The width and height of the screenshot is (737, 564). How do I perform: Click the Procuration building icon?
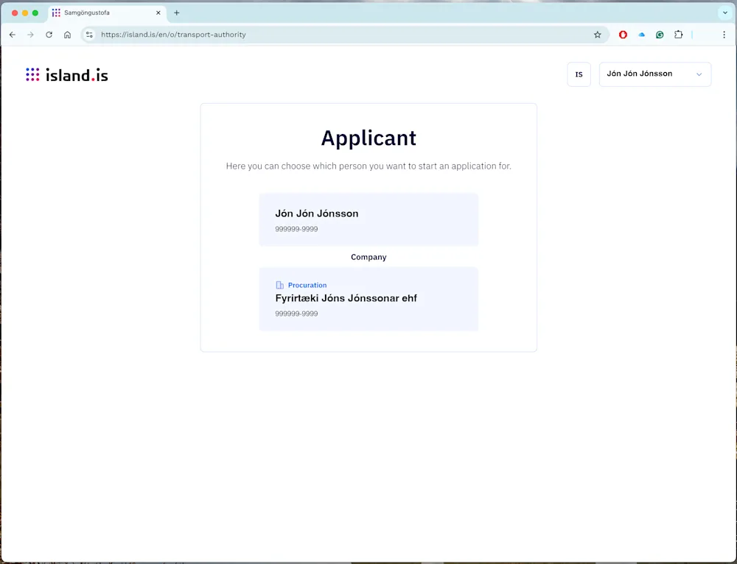pyautogui.click(x=279, y=285)
